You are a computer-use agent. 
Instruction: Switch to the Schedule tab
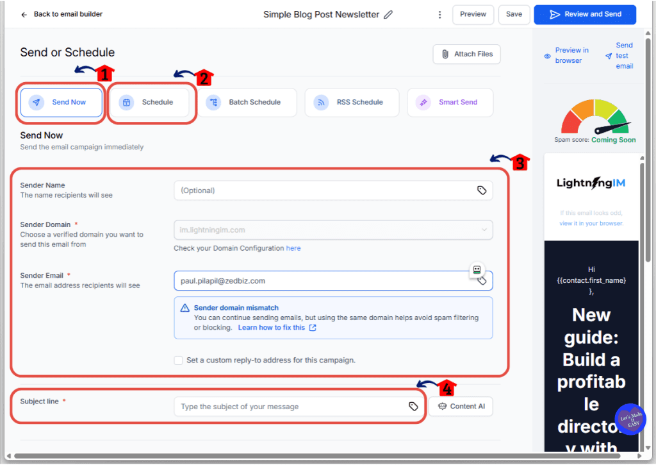click(x=150, y=102)
